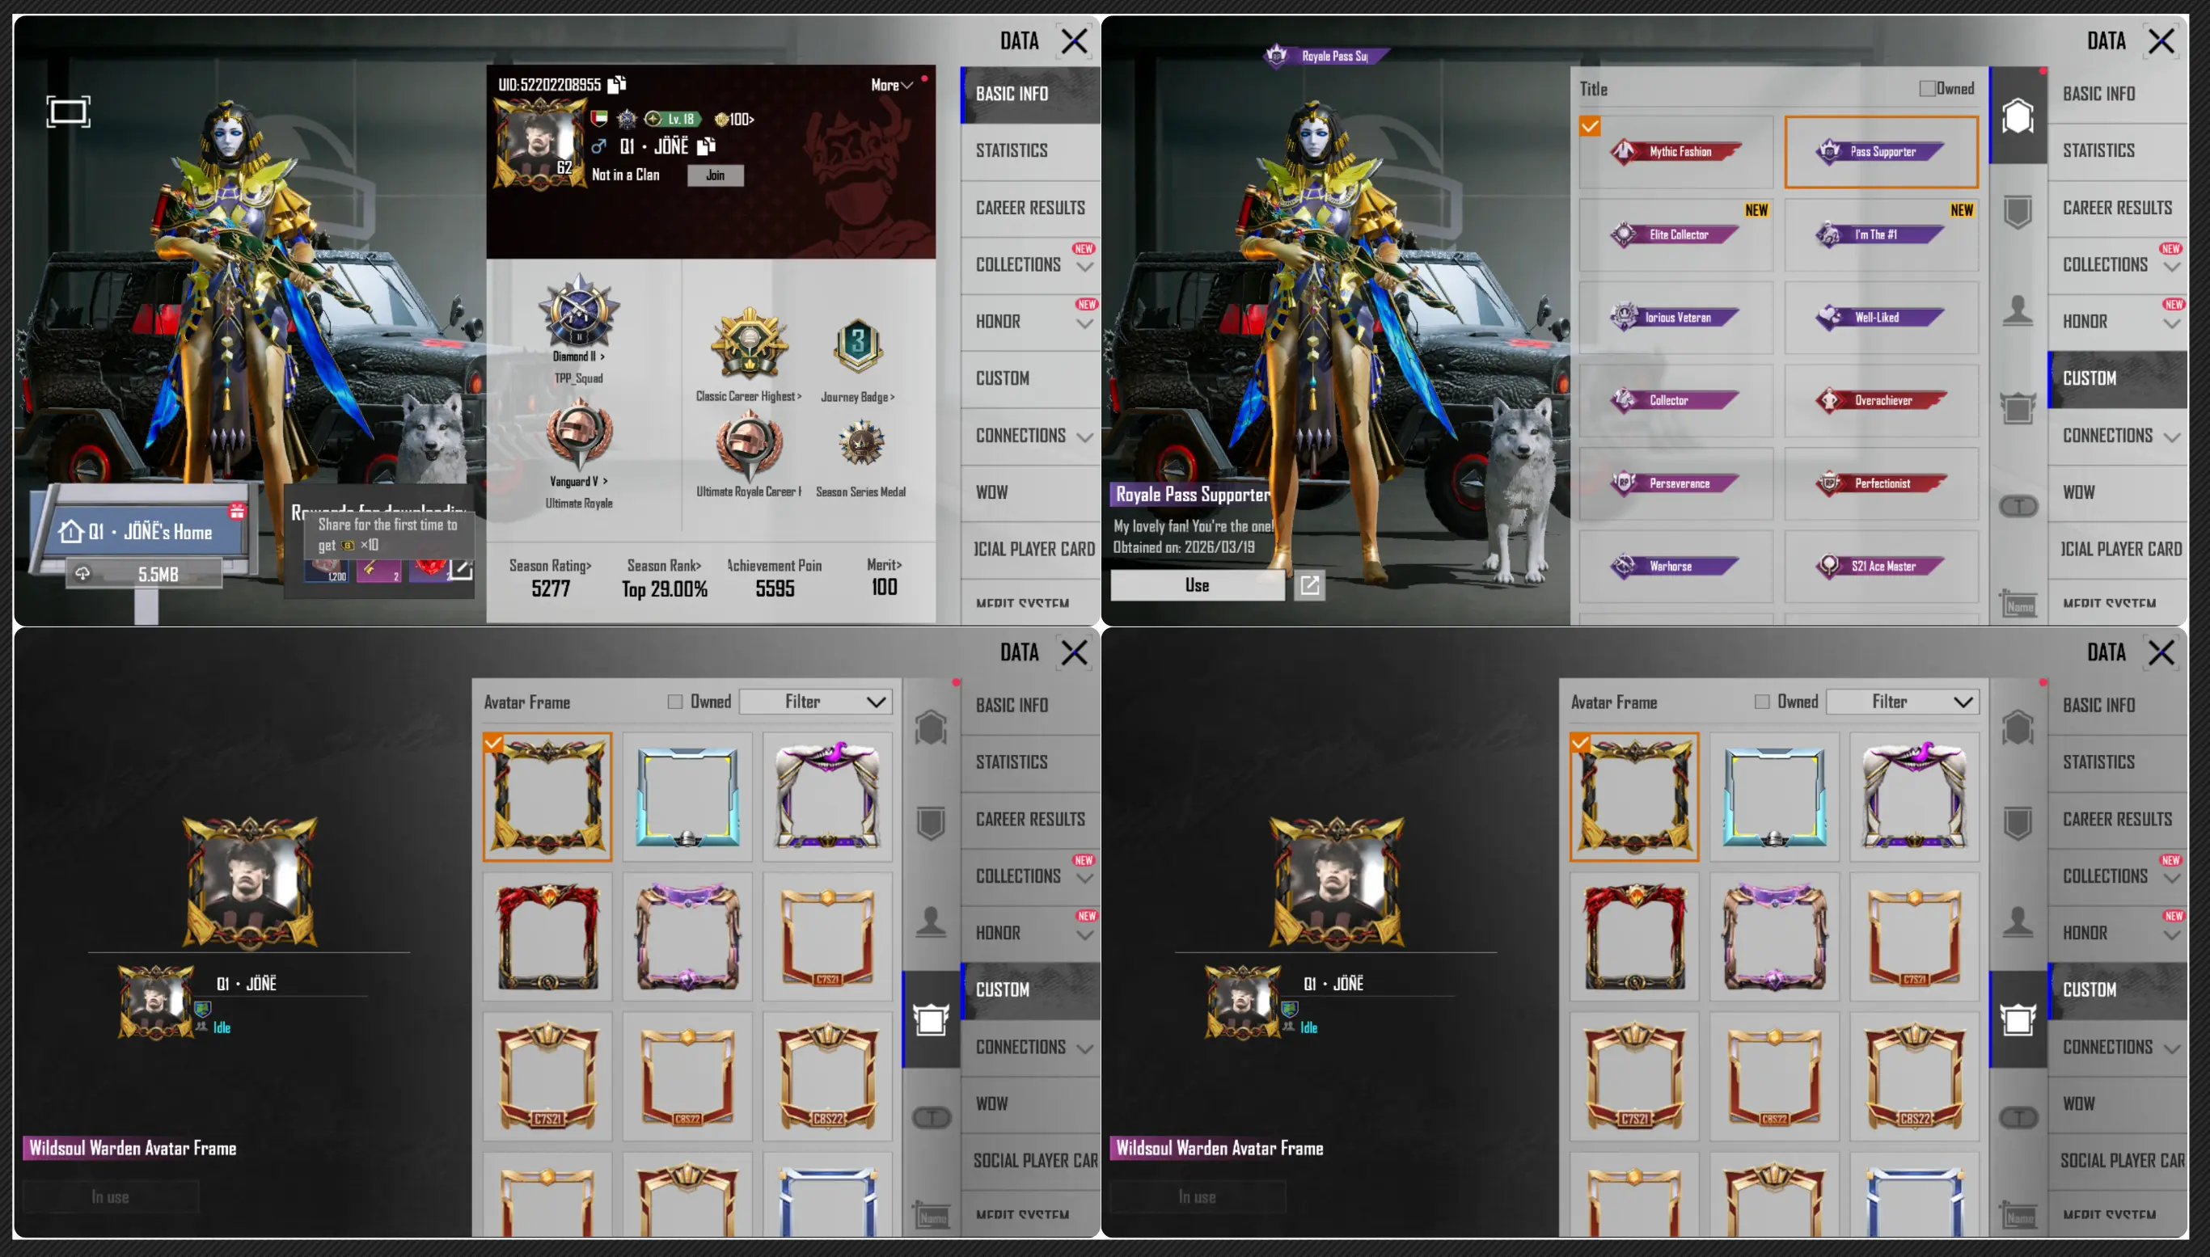The width and height of the screenshot is (2210, 1257).
Task: Click the share icon next to the Use button
Action: click(1309, 585)
